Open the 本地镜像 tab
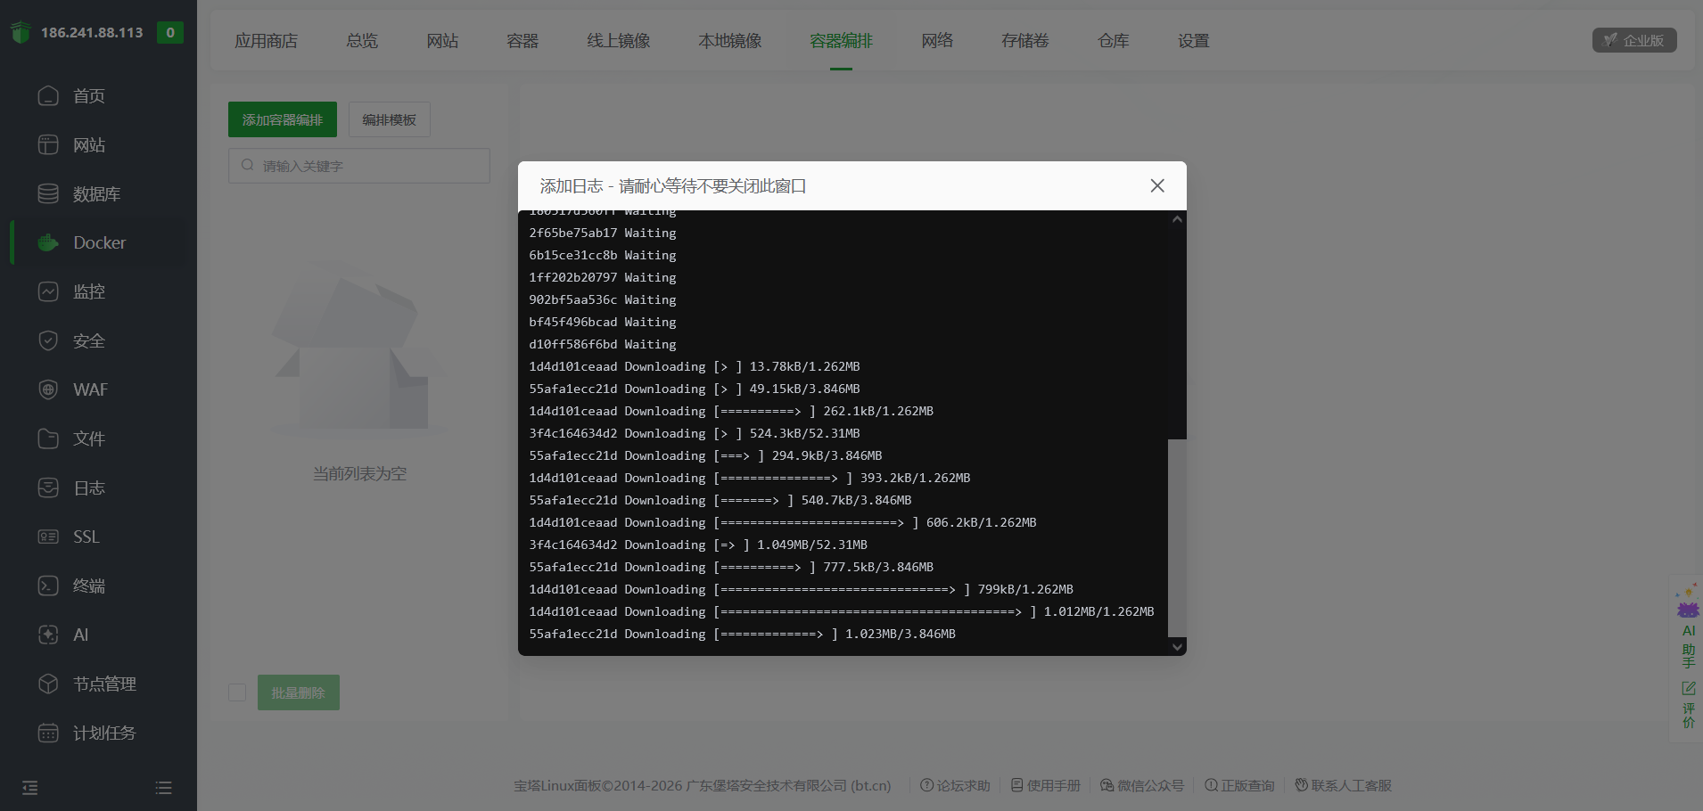 coord(730,41)
